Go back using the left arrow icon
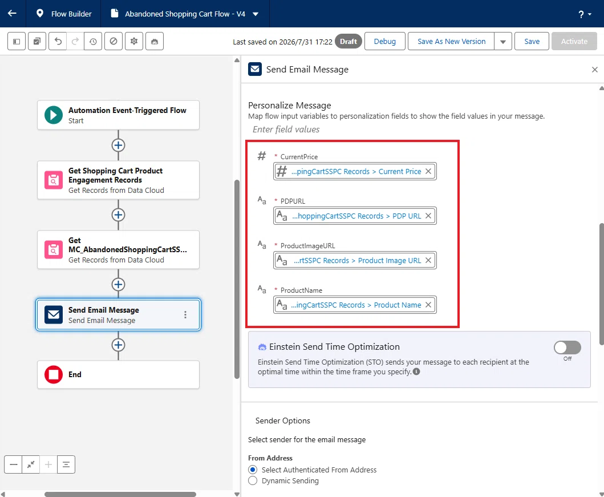Screen dimensions: 604x497 13,14
